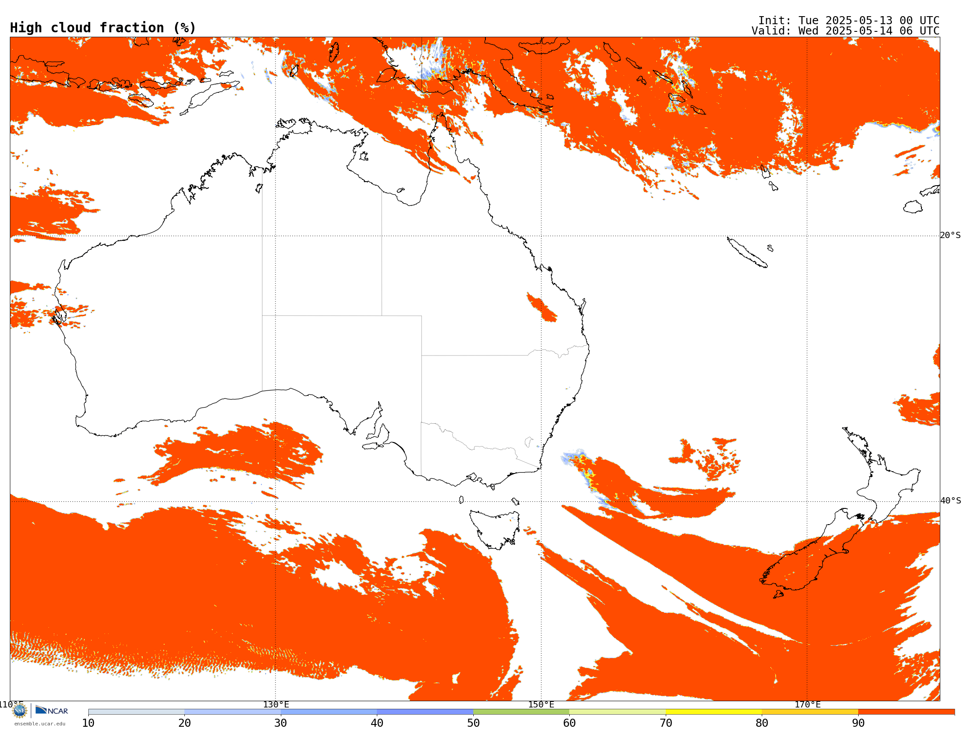Click the 60–70 pale yellow-green colorbar segment
The image size is (969, 729).
pyautogui.click(x=617, y=712)
